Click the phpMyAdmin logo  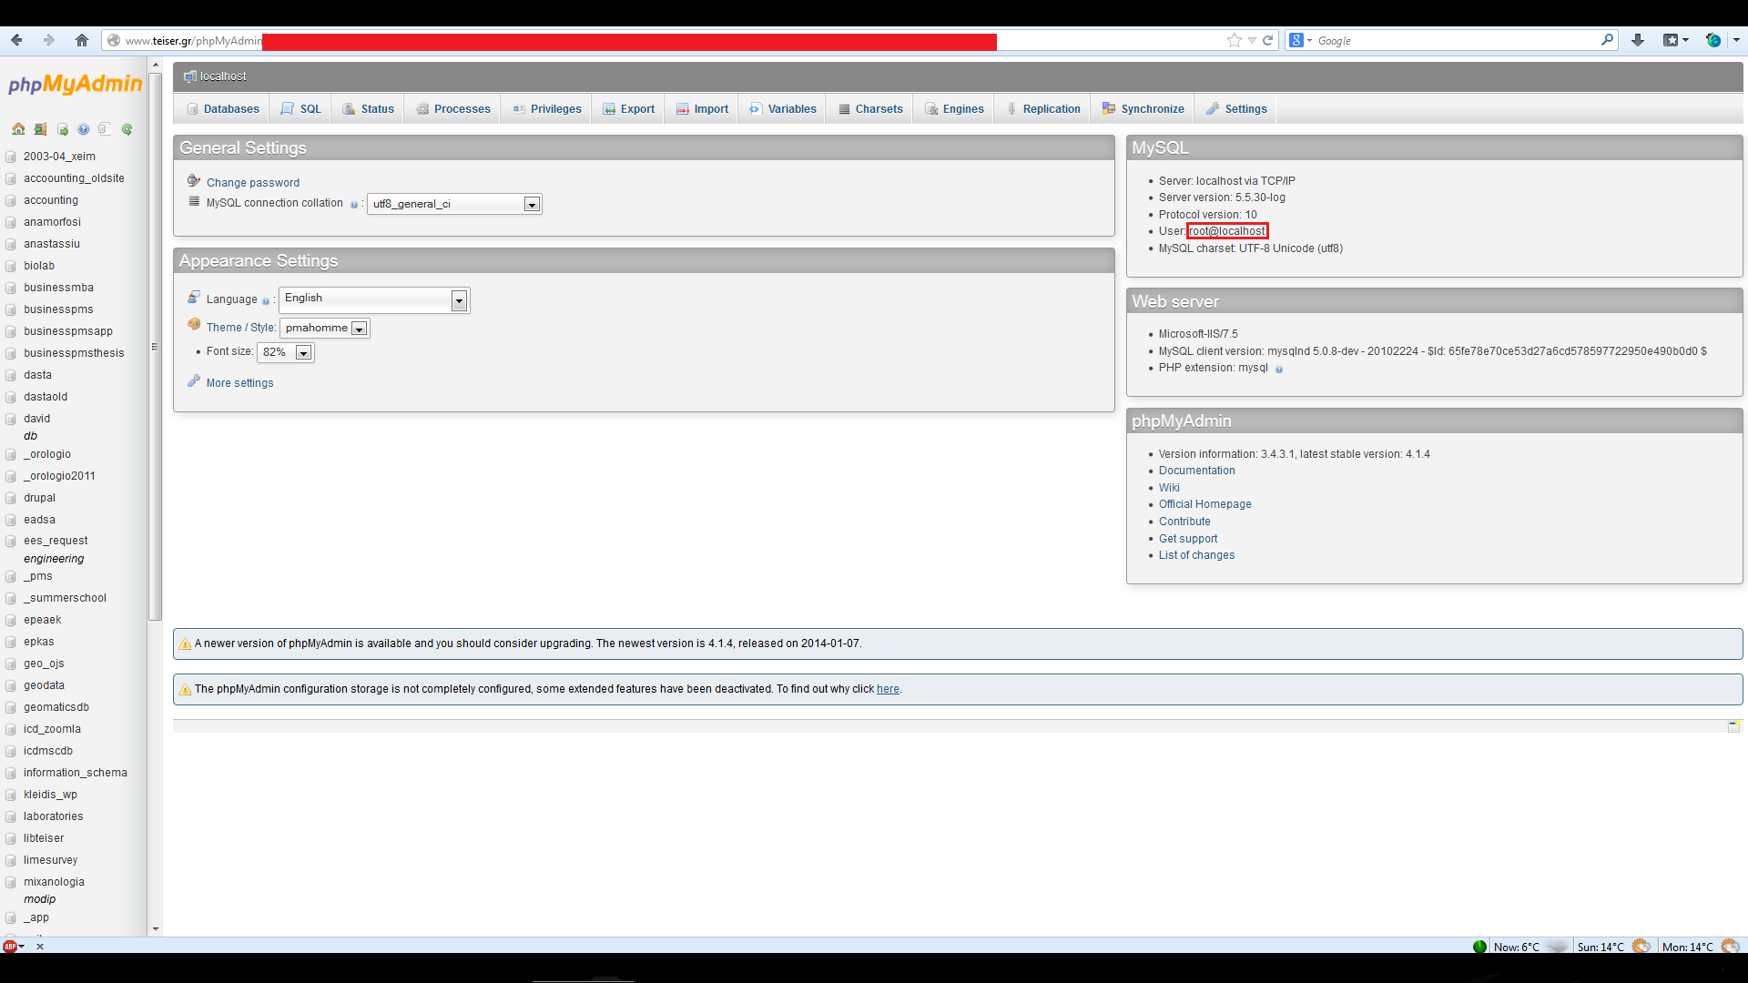tap(75, 85)
